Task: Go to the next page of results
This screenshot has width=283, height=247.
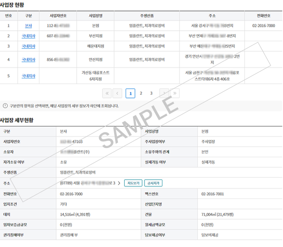Action: tap(164, 93)
